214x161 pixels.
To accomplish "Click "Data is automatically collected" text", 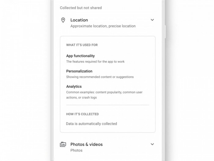I will (91, 124).
